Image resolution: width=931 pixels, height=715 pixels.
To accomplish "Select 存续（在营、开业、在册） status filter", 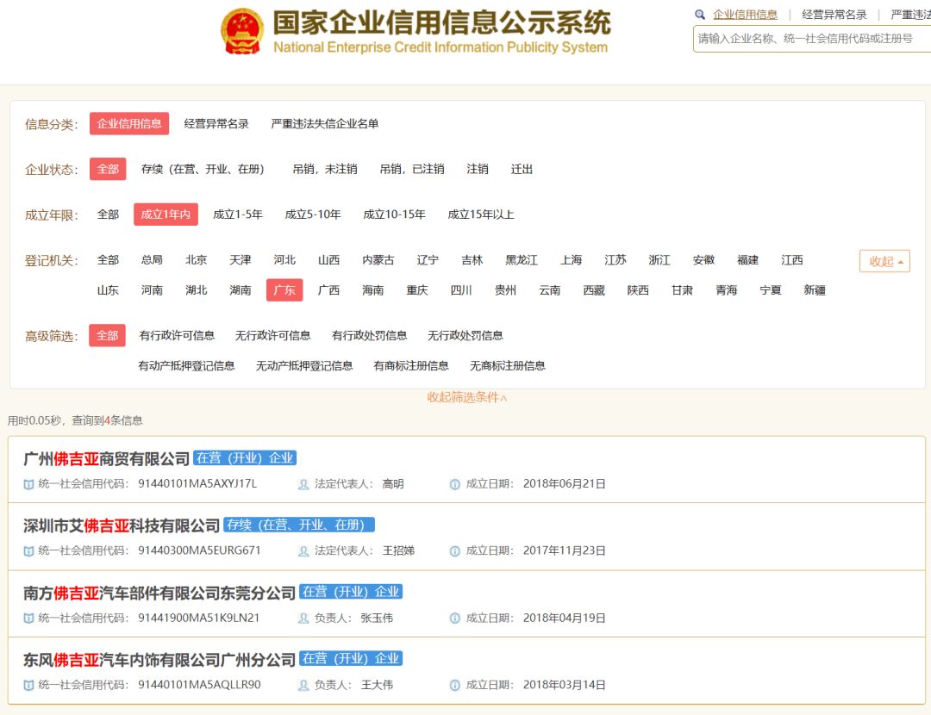I will point(203,170).
